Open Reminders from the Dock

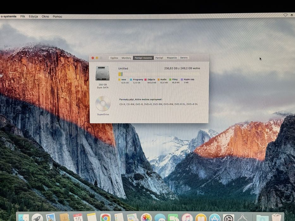coord(119,217)
